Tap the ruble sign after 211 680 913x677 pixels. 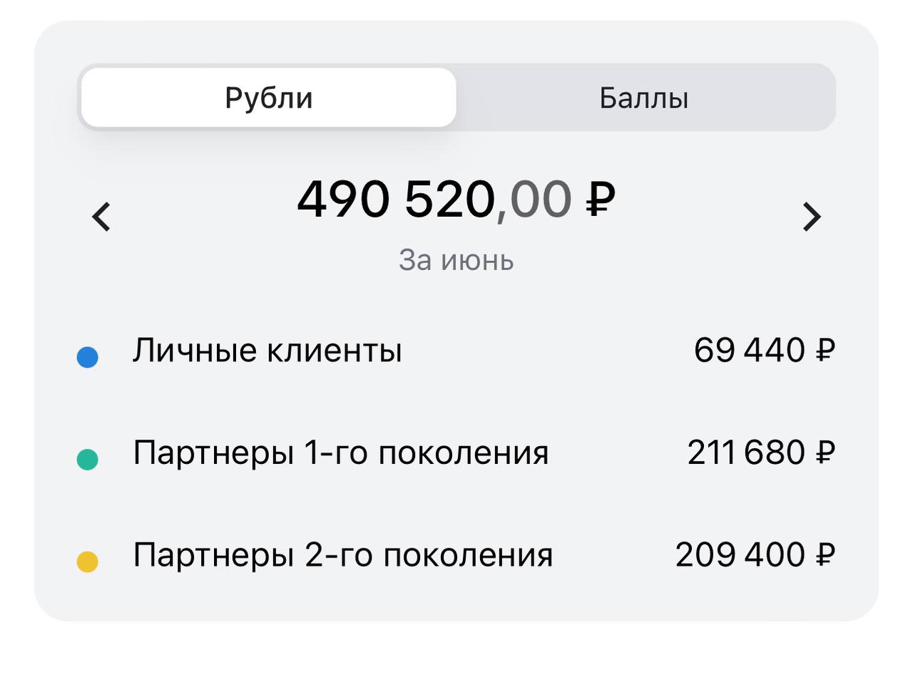tap(825, 453)
